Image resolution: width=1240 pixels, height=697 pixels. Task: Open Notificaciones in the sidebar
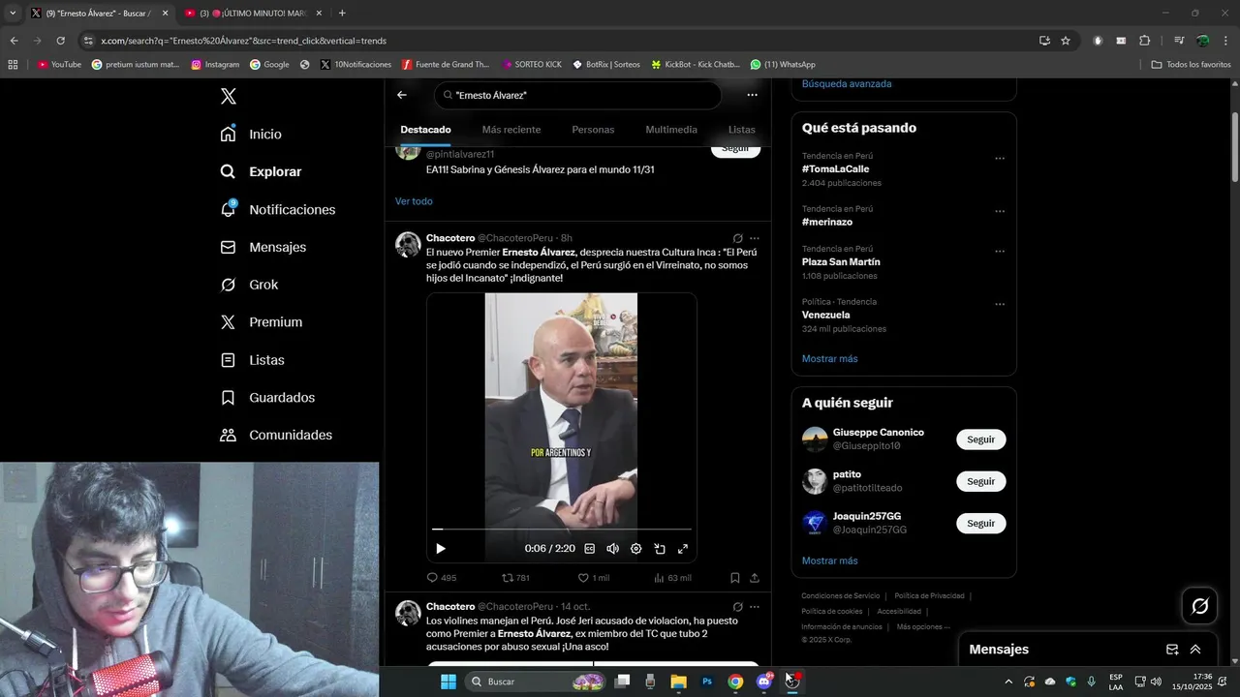tap(277, 209)
